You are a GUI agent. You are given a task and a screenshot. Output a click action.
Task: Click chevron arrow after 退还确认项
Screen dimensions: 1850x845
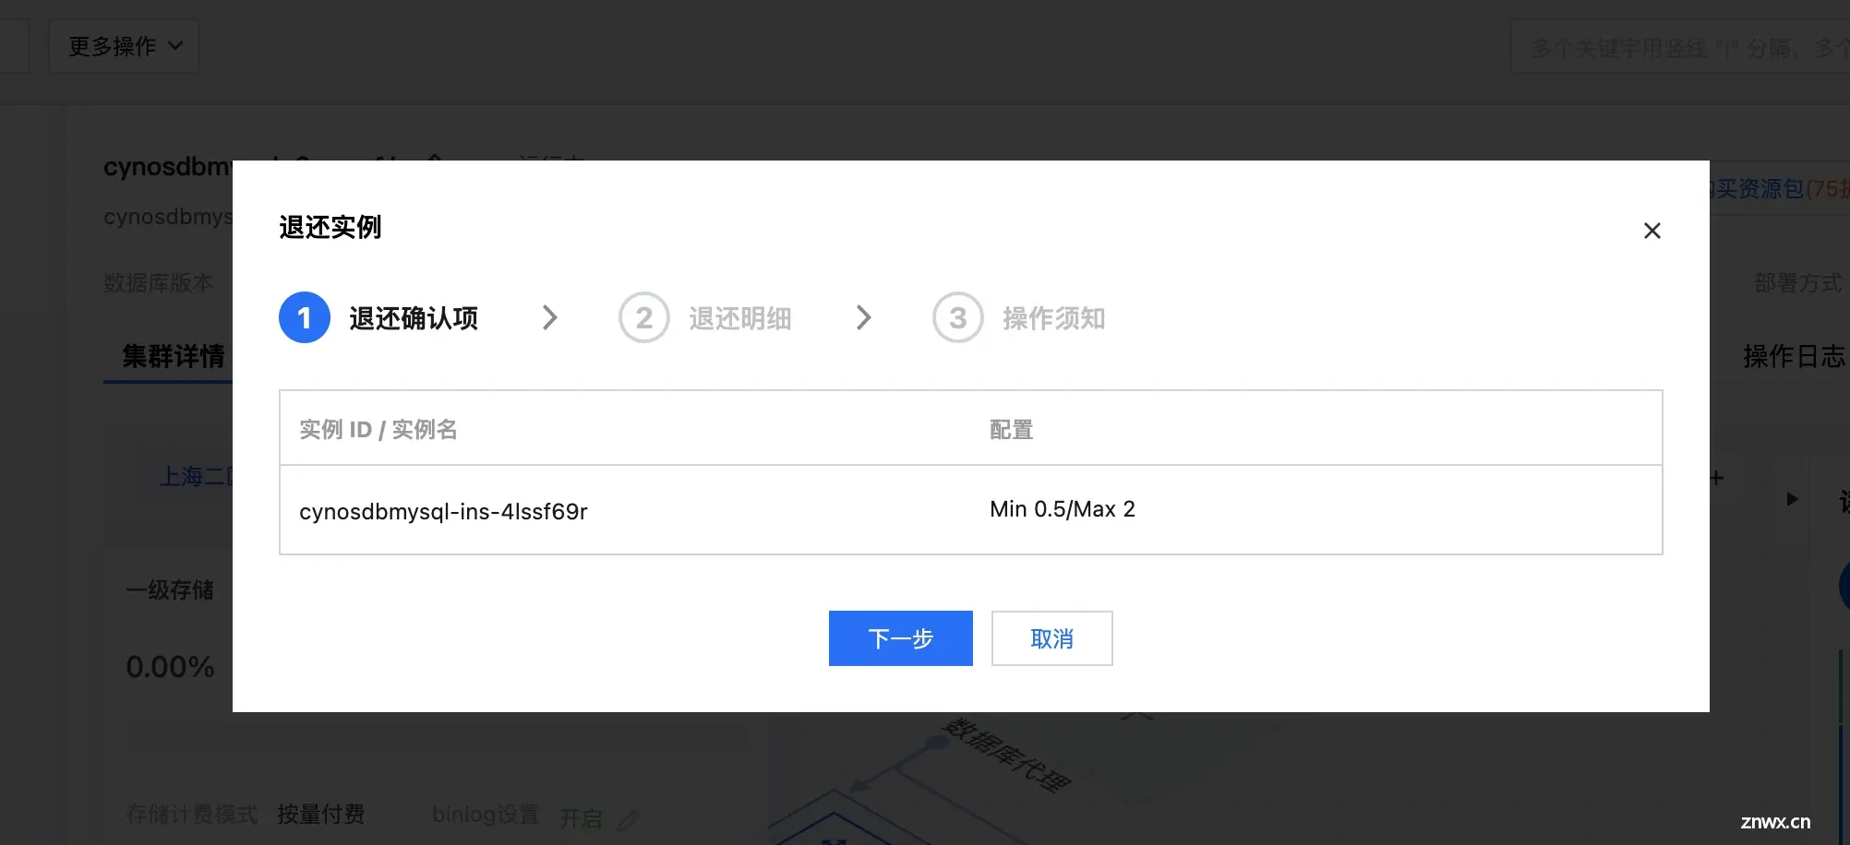(550, 318)
